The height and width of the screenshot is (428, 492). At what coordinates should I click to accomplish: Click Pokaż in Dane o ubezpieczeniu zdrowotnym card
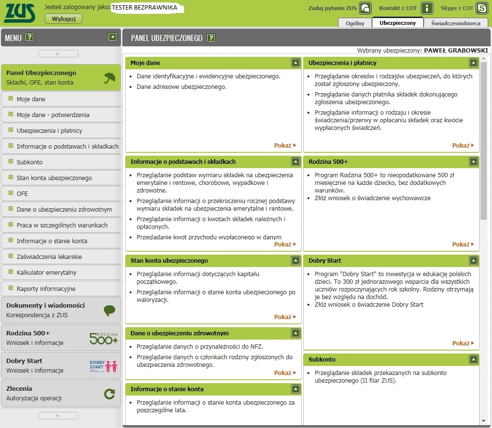285,373
